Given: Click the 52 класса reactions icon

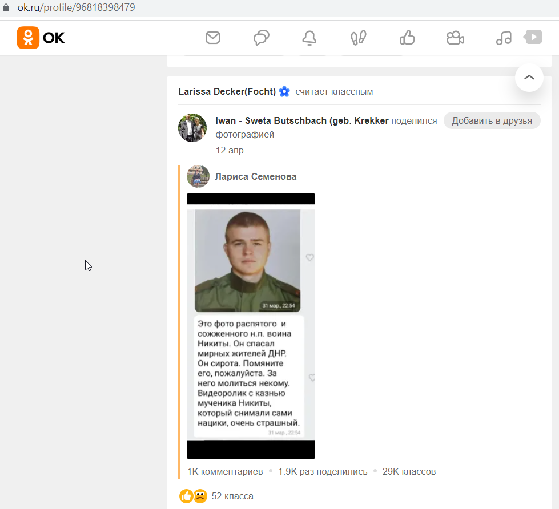Looking at the screenshot, I should pos(193,496).
